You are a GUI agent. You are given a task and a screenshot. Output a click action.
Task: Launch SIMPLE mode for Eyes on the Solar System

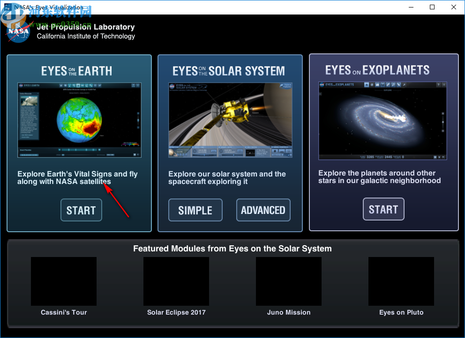coord(195,210)
